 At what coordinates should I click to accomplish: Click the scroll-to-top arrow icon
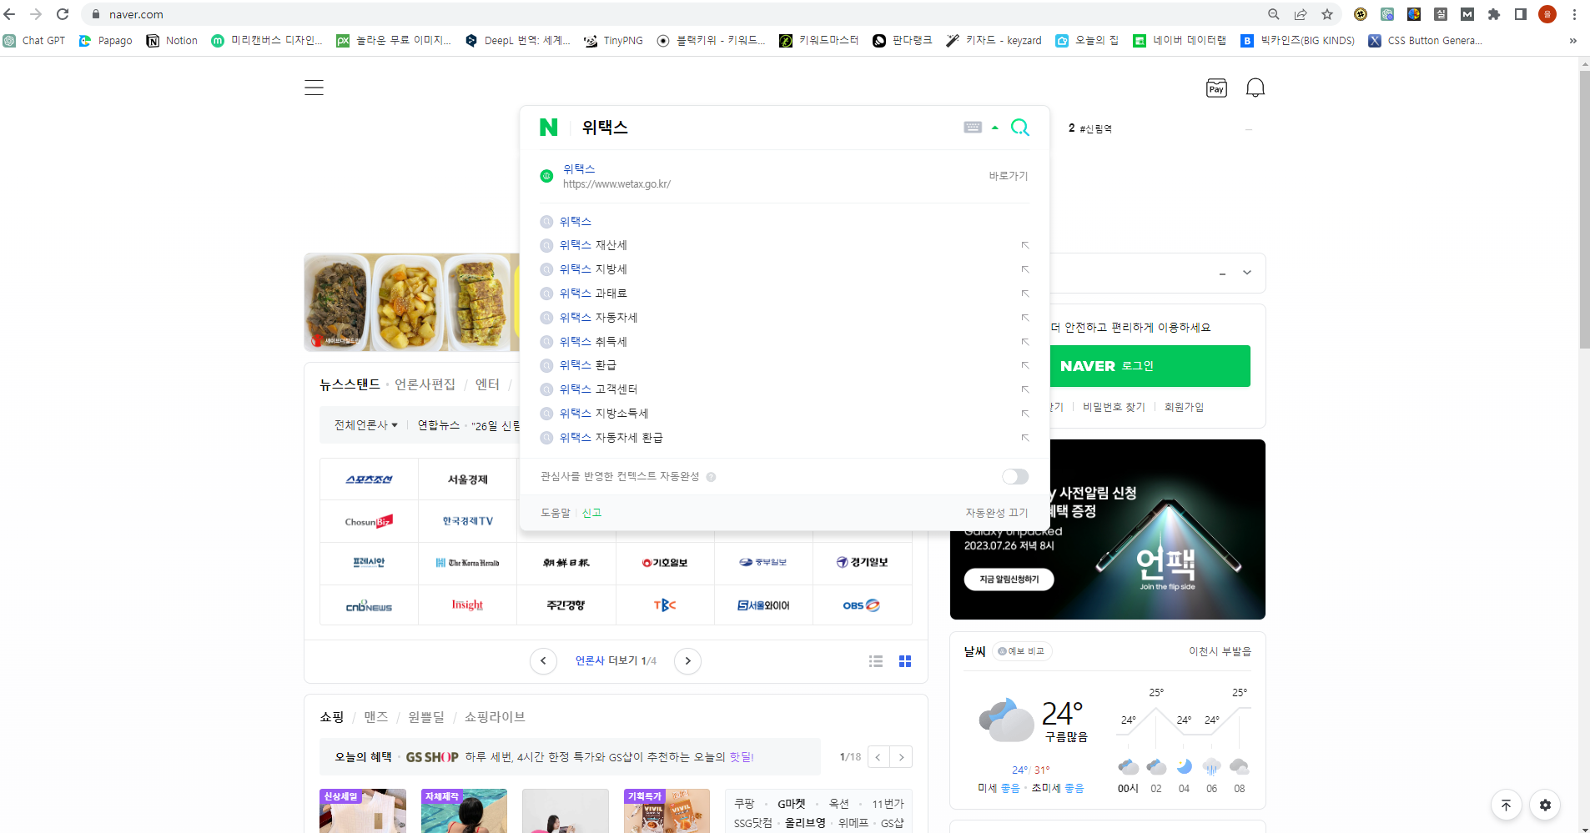coord(1507,805)
